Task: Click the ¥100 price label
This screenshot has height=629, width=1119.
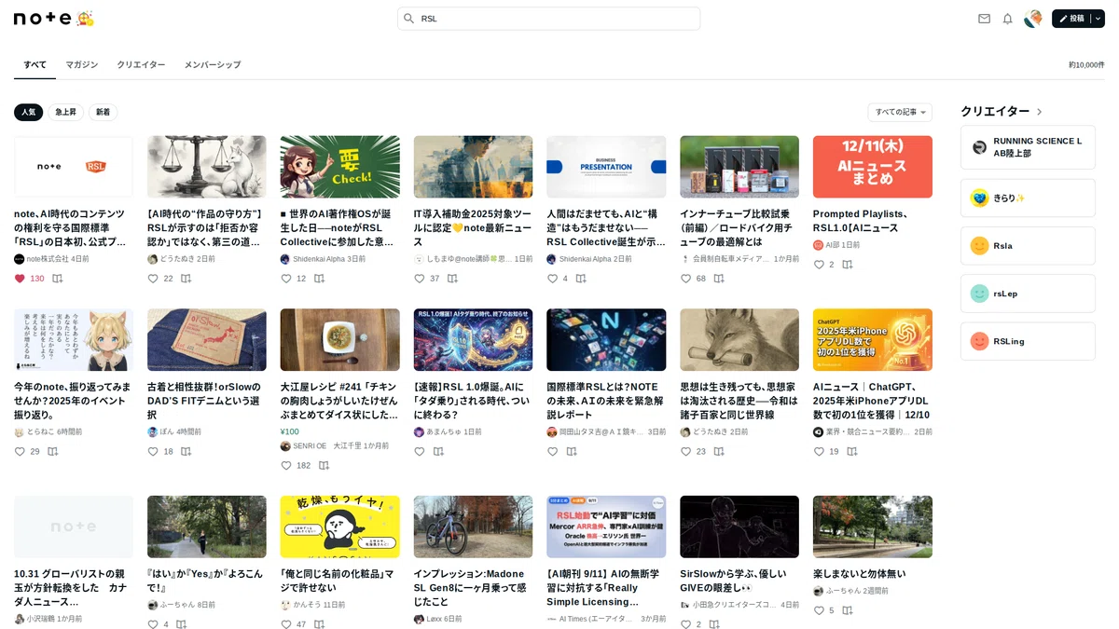Action: point(290,431)
